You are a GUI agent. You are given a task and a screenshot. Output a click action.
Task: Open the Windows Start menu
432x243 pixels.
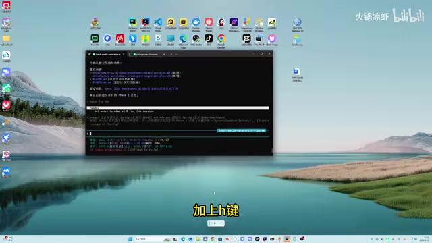130,239
